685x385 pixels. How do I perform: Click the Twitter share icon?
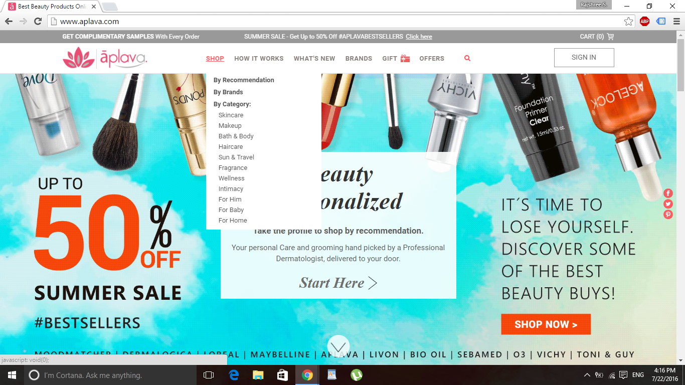click(x=668, y=204)
